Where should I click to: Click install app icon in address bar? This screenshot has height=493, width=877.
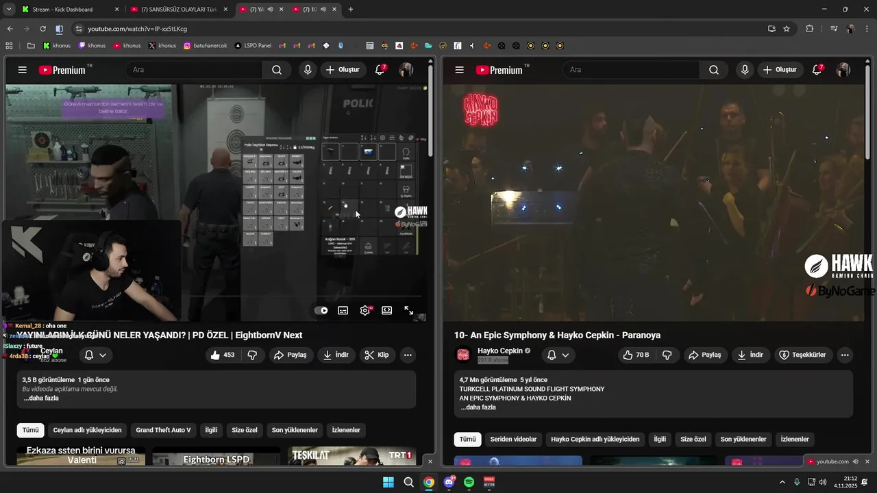(x=771, y=29)
